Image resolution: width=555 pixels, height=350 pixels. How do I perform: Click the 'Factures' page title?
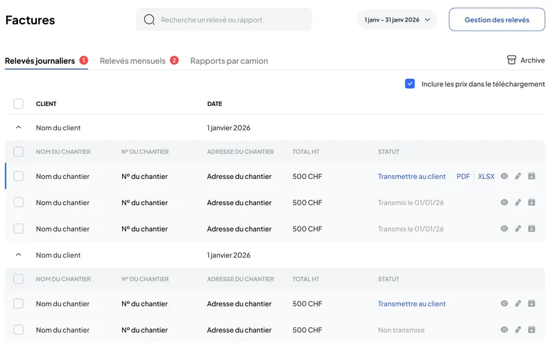point(30,20)
